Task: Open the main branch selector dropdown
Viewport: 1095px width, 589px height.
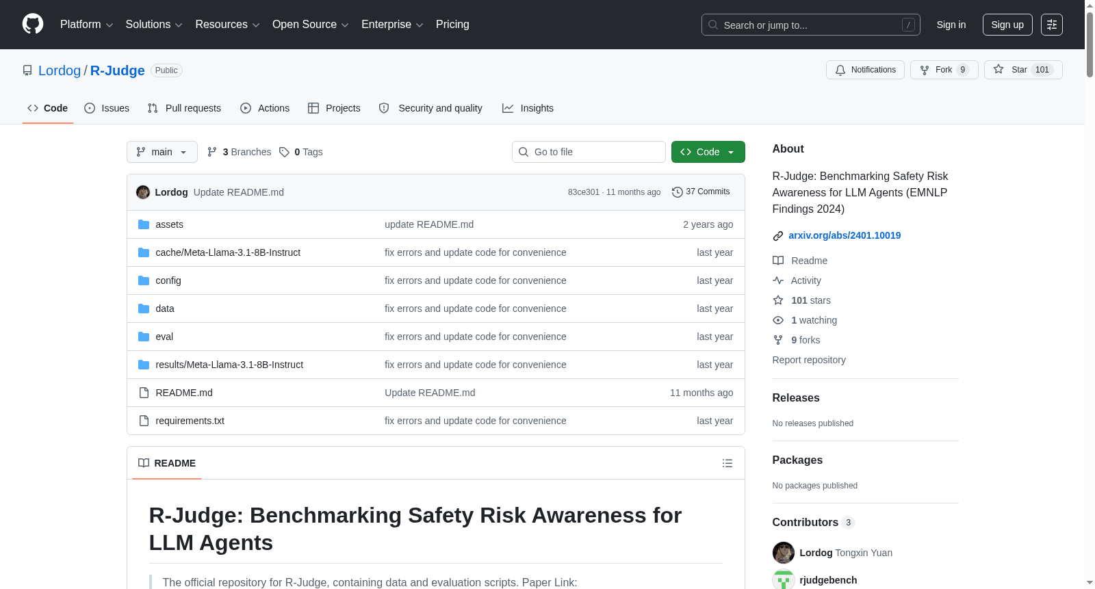Action: coord(162,152)
